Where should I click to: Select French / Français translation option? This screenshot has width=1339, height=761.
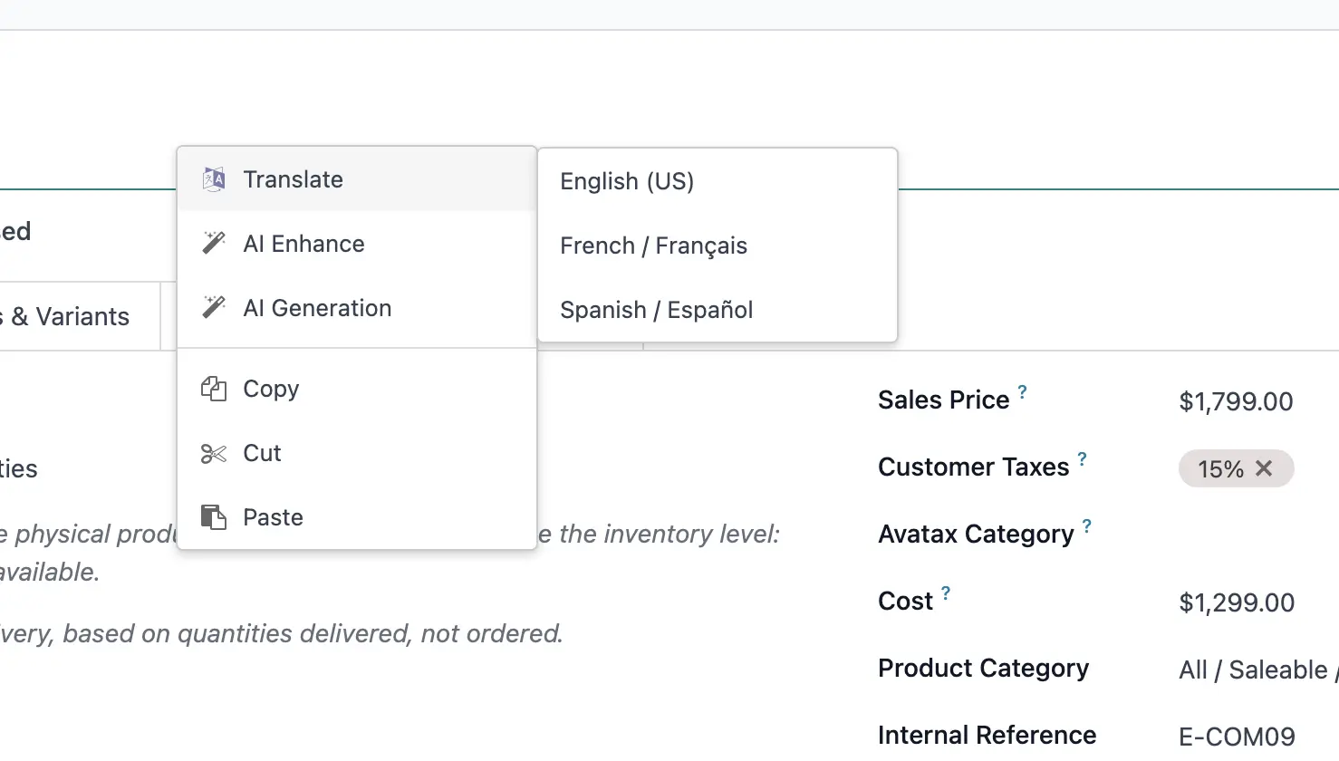click(653, 246)
